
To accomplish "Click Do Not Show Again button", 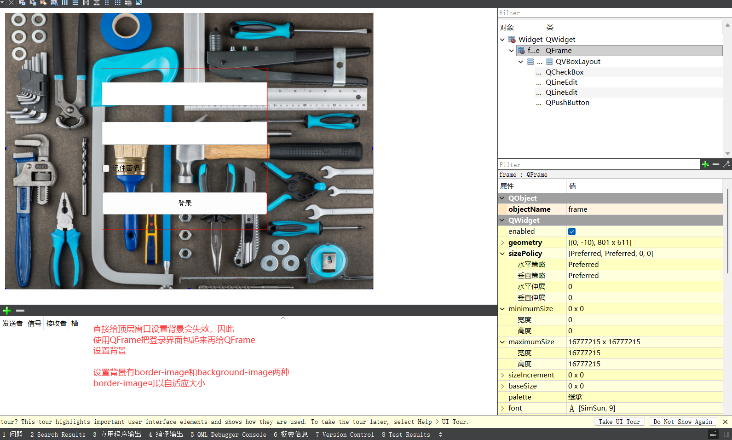I will tap(683, 422).
